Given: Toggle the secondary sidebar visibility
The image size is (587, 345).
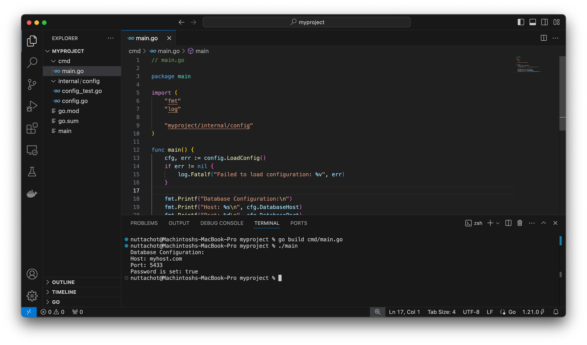Looking at the screenshot, I should point(544,22).
